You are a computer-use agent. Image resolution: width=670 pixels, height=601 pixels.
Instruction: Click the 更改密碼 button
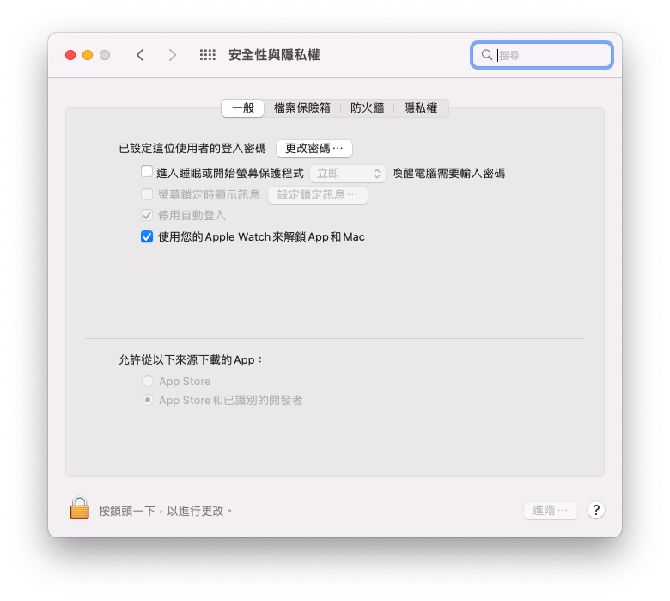(x=314, y=149)
